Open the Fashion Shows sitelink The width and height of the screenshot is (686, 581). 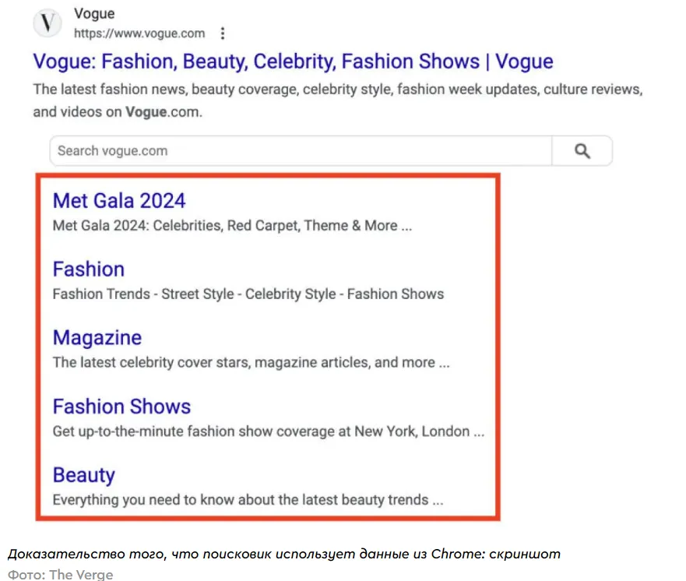pyautogui.click(x=121, y=407)
